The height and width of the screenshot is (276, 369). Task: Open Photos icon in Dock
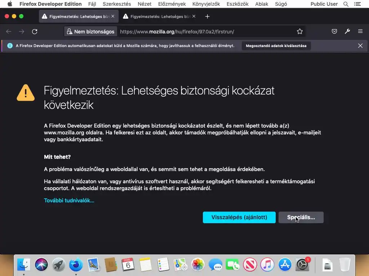point(198,264)
